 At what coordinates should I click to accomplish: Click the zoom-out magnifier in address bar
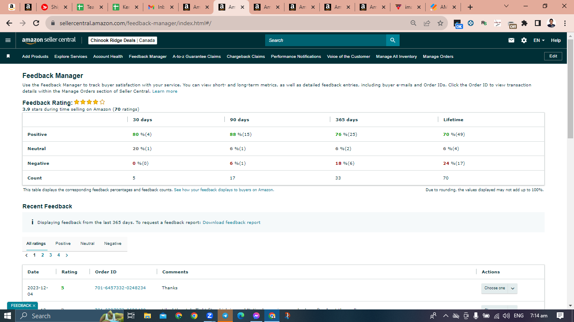pos(413,23)
